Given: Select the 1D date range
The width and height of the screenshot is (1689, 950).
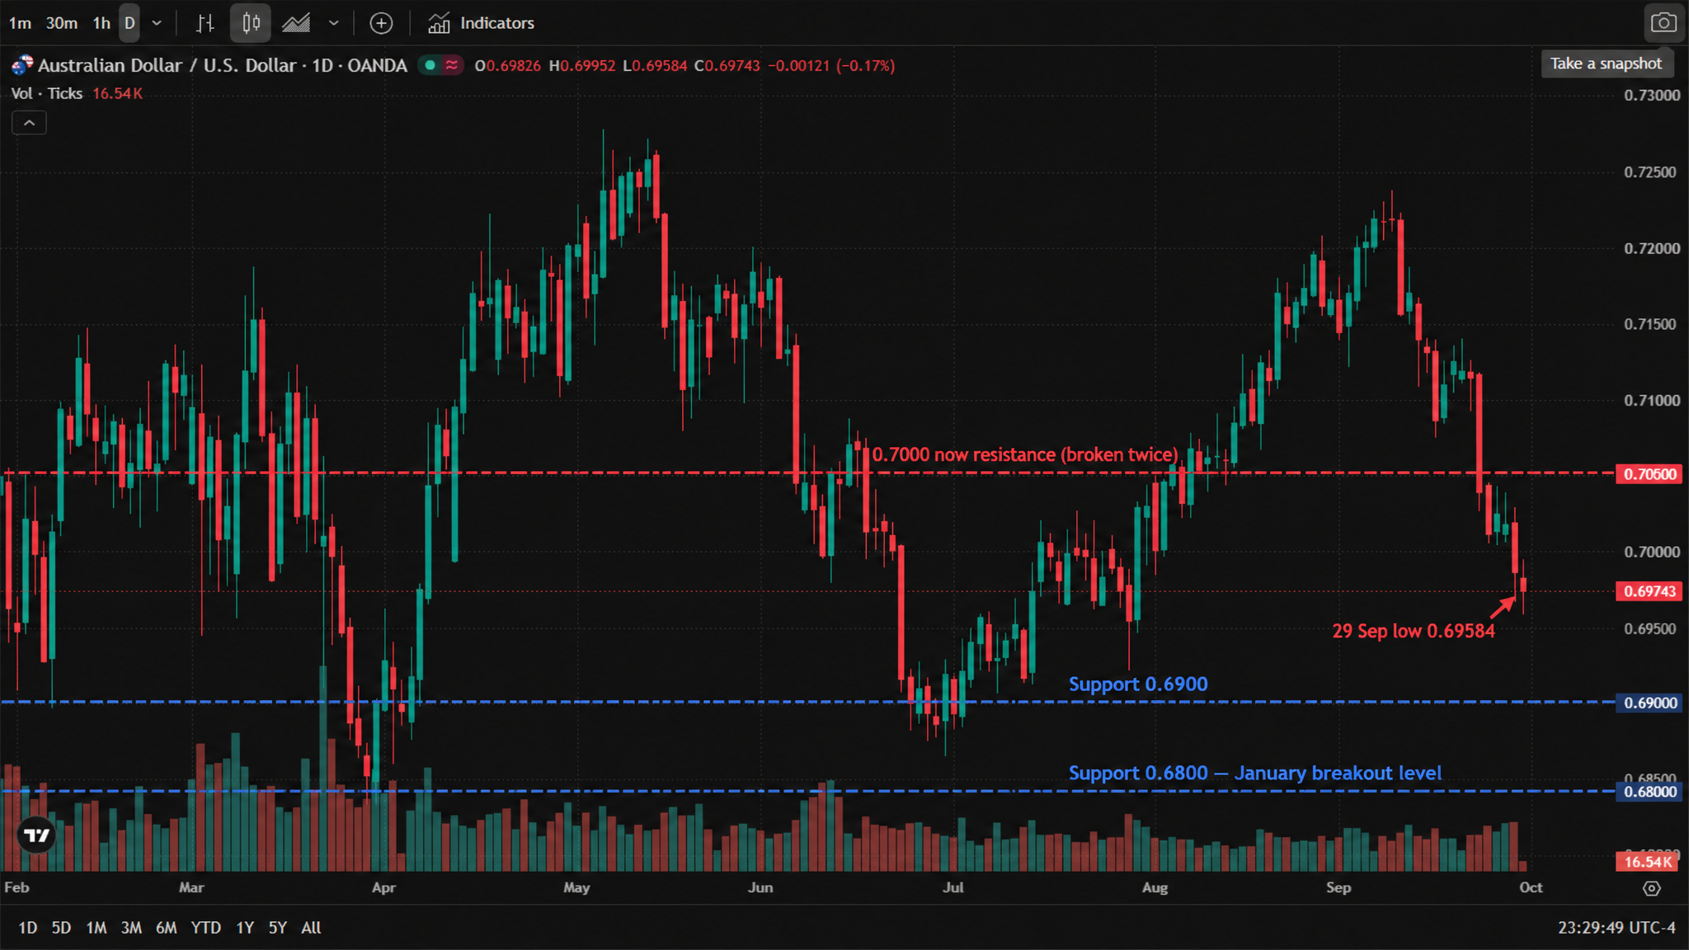Looking at the screenshot, I should 28,928.
